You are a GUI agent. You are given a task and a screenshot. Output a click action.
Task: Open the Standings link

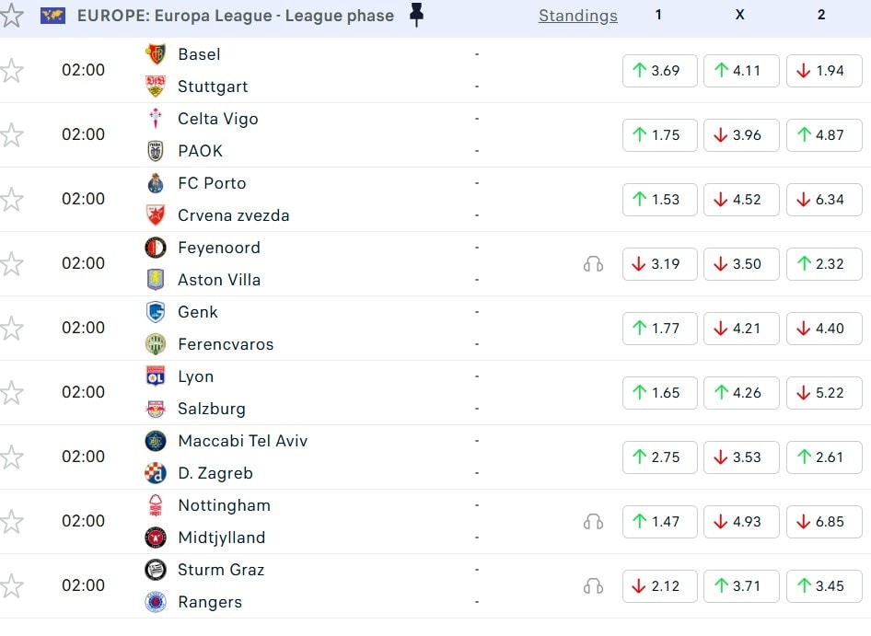tap(577, 16)
